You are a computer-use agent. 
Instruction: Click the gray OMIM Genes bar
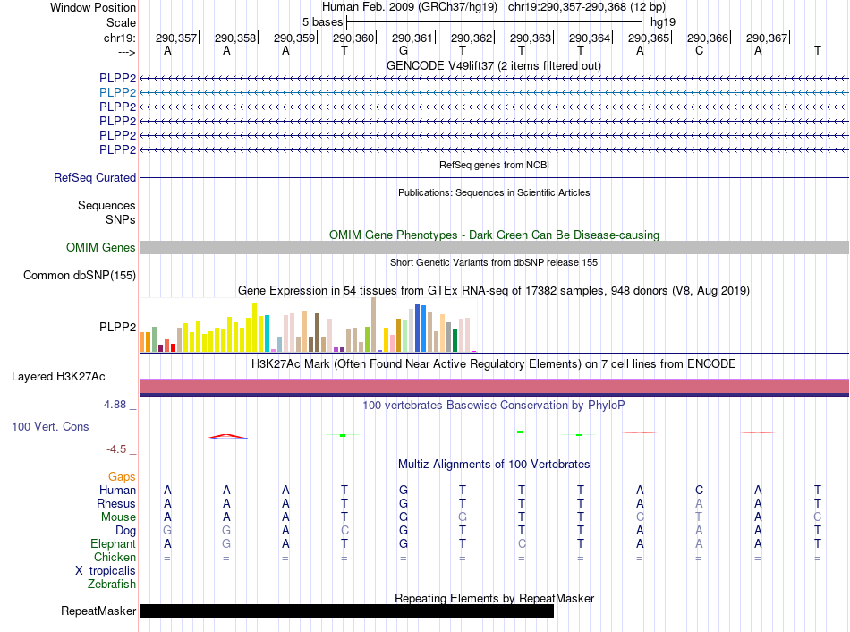(494, 247)
